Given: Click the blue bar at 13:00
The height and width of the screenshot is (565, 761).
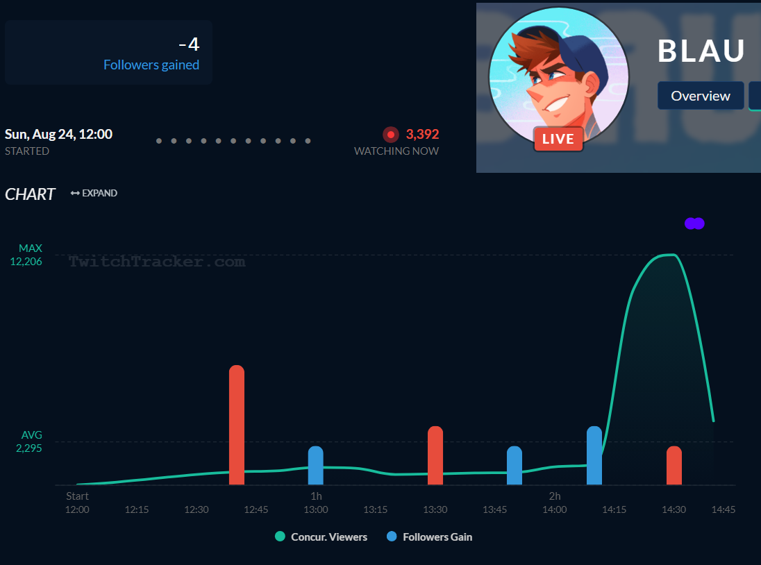Looking at the screenshot, I should [315, 466].
